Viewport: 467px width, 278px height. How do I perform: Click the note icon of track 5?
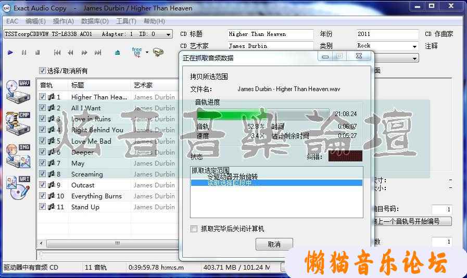click(x=52, y=141)
